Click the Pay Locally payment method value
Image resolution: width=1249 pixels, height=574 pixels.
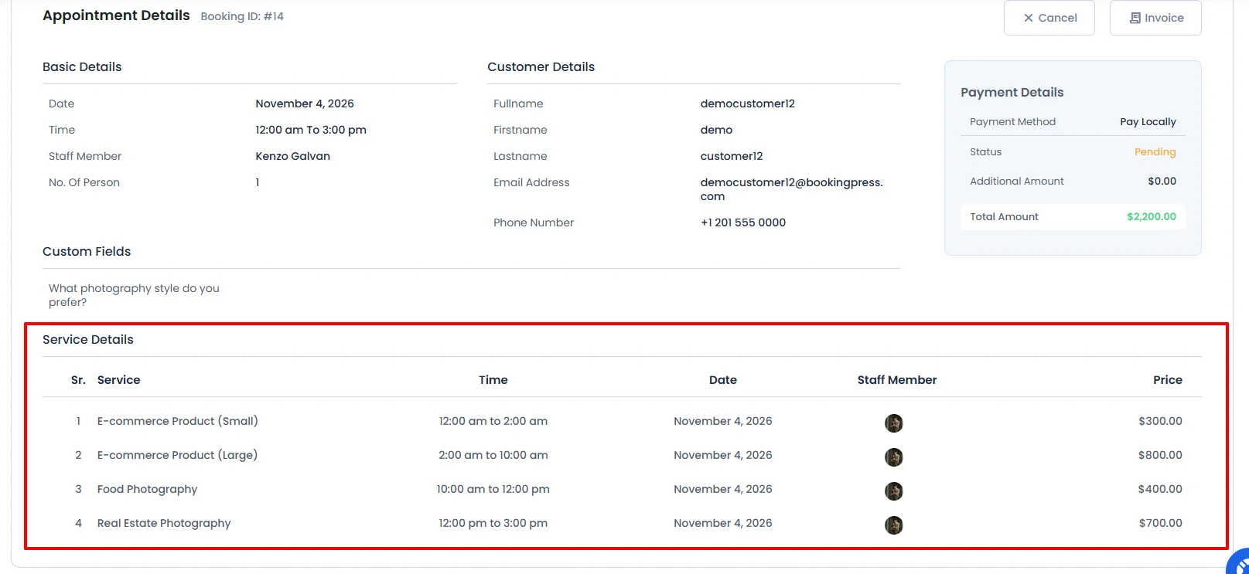pos(1148,121)
